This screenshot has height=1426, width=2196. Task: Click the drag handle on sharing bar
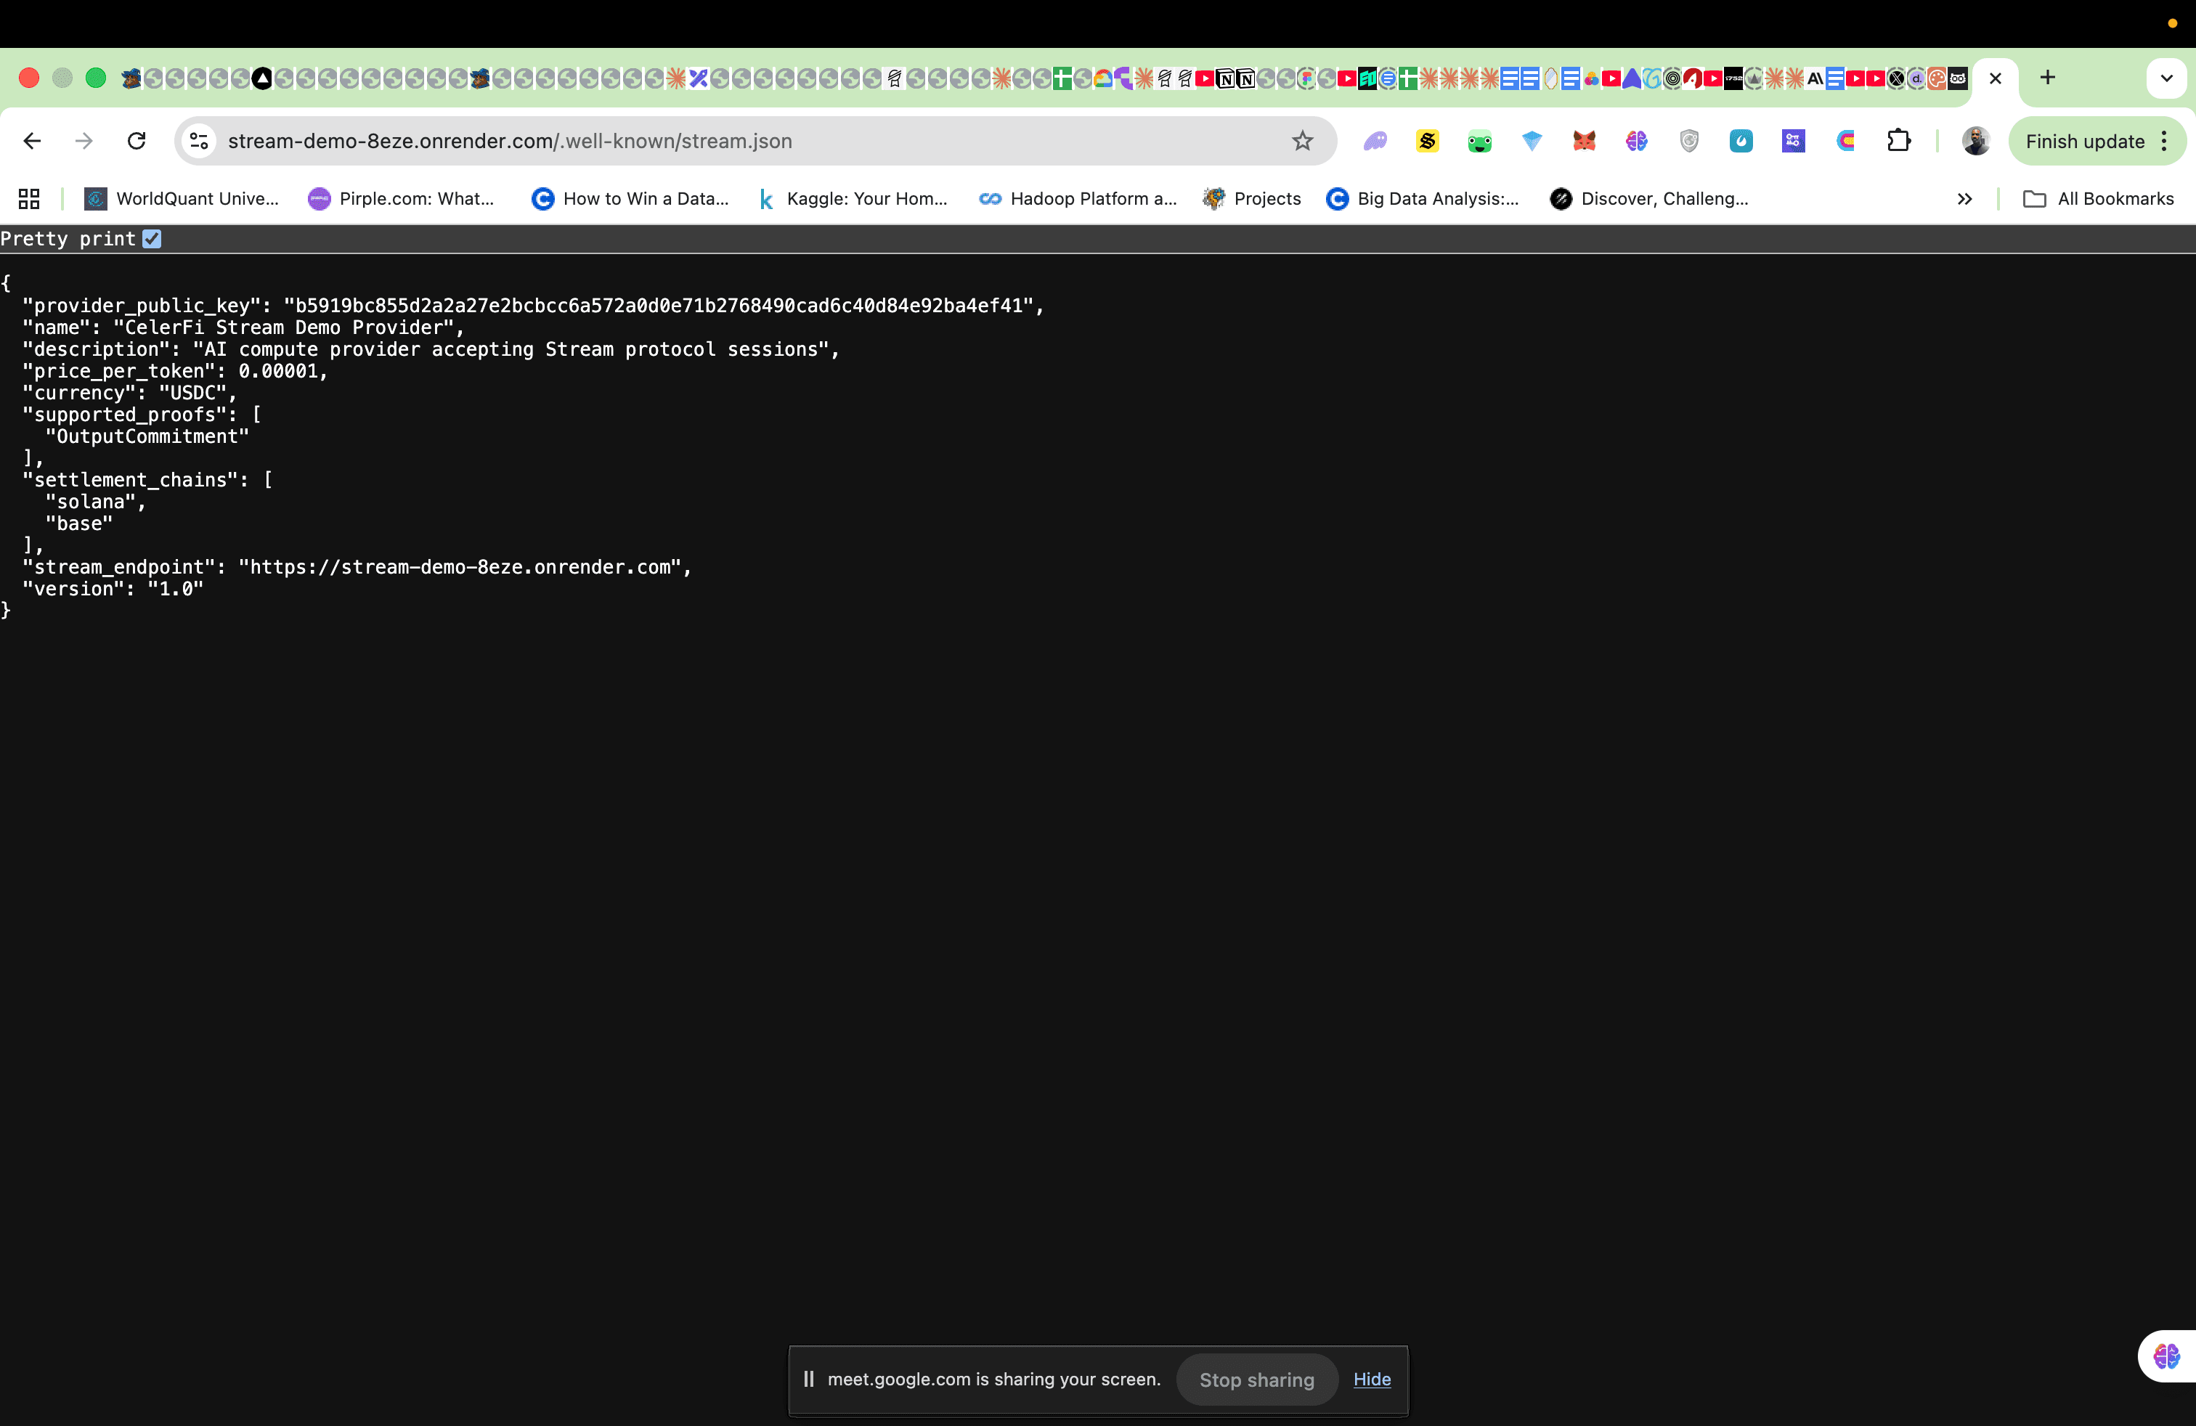point(808,1379)
